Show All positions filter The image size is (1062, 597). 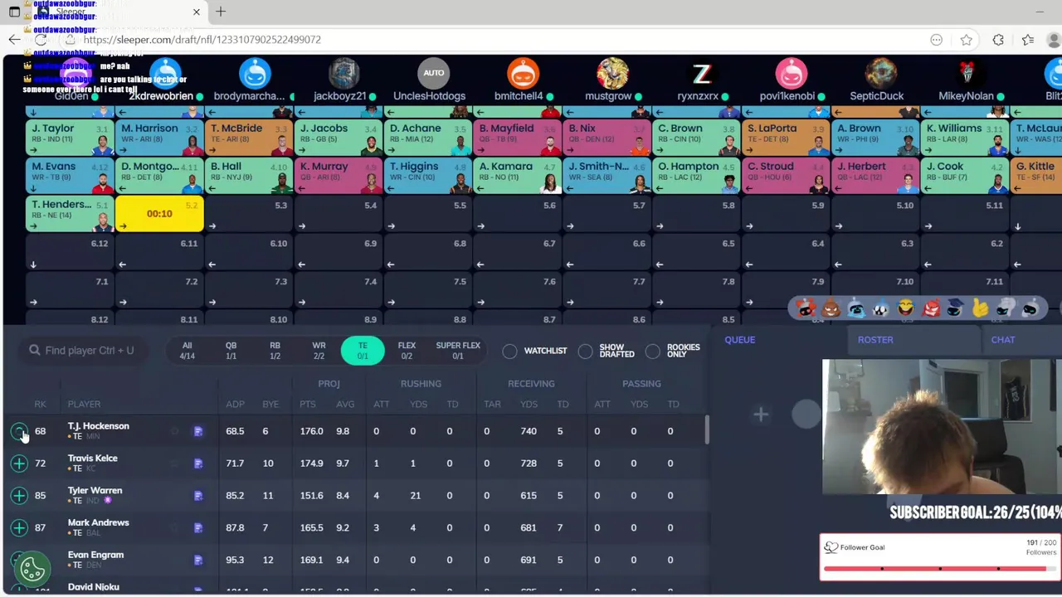tap(187, 351)
